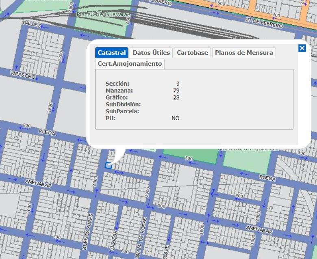
Task: Click the active Catastral tab
Action: [x=112, y=53]
